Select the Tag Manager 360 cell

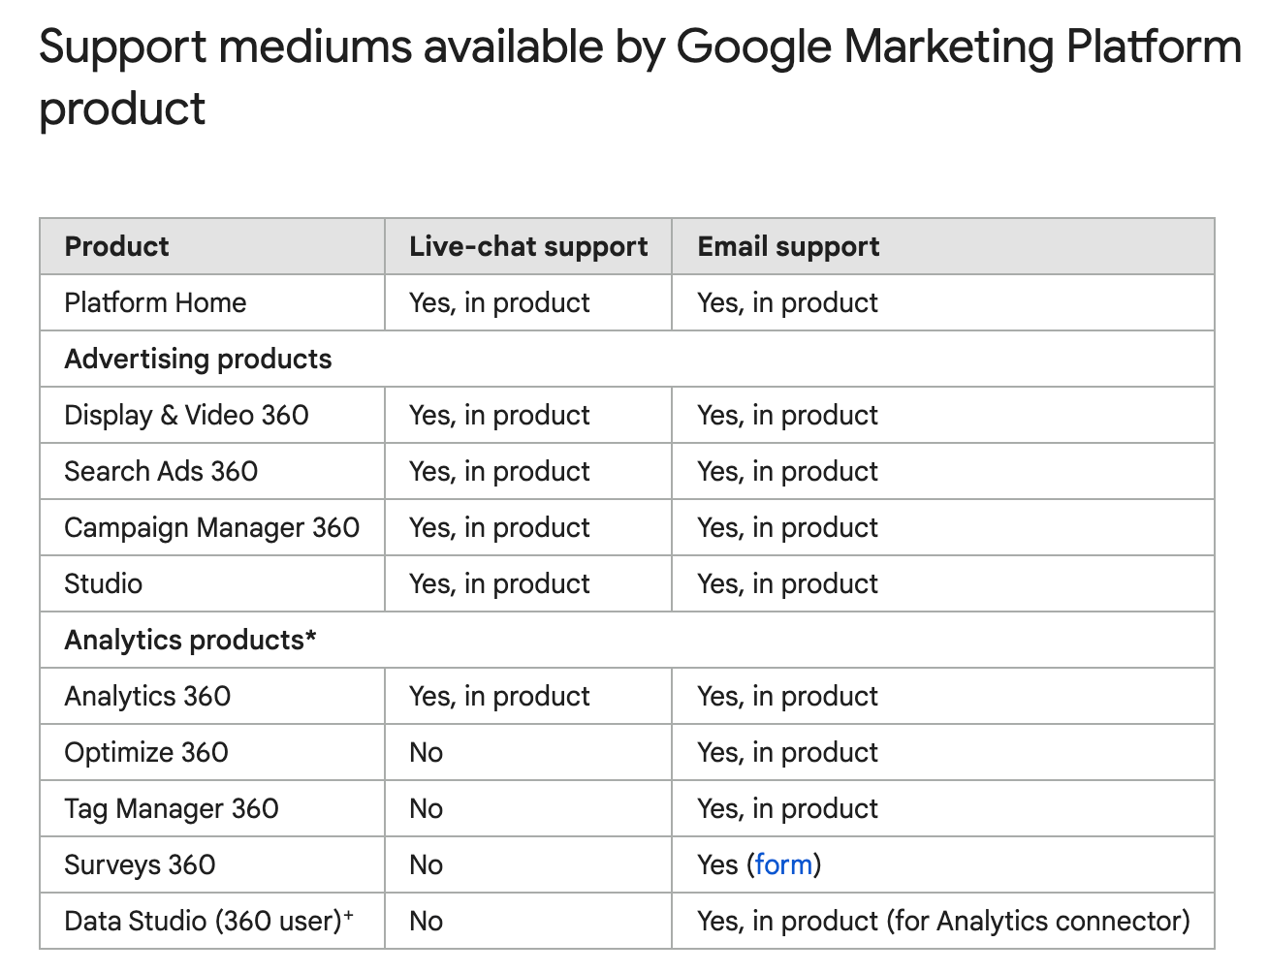[x=172, y=808]
